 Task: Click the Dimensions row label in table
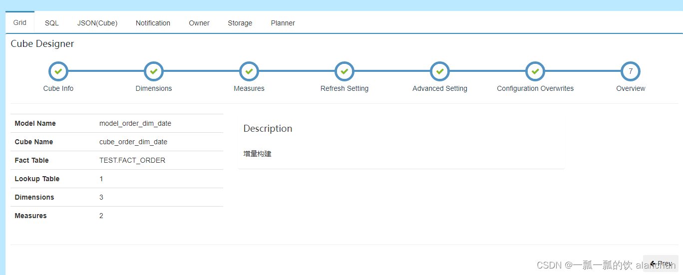pyautogui.click(x=34, y=197)
